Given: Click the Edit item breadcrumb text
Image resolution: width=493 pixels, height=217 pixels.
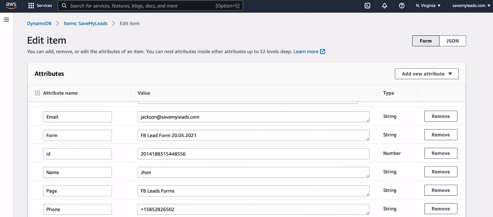Looking at the screenshot, I should [129, 24].
